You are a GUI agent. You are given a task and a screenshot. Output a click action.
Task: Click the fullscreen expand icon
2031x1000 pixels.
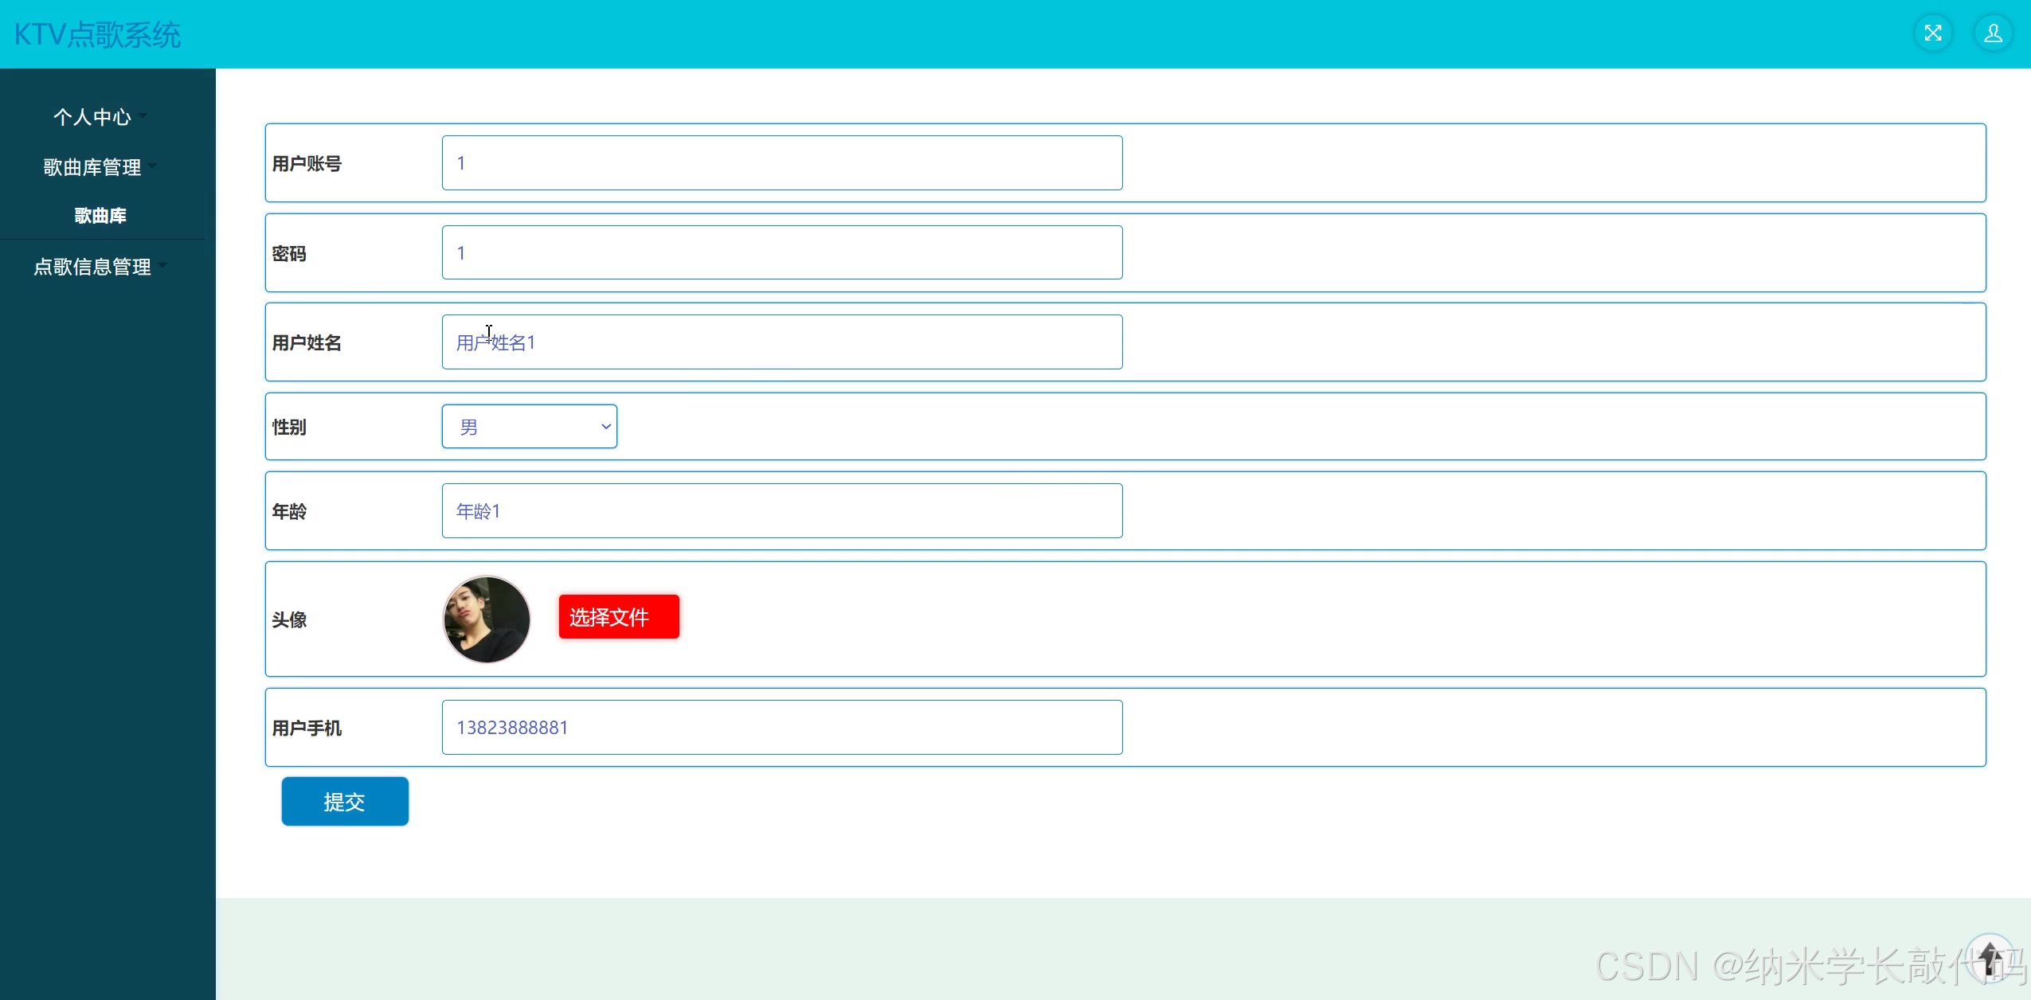point(1933,33)
